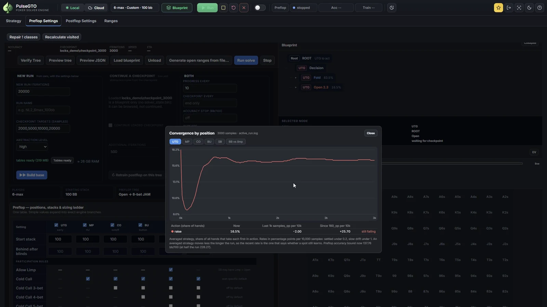Select the UTG Decision tree row
The height and width of the screenshot is (307, 547).
[310, 68]
